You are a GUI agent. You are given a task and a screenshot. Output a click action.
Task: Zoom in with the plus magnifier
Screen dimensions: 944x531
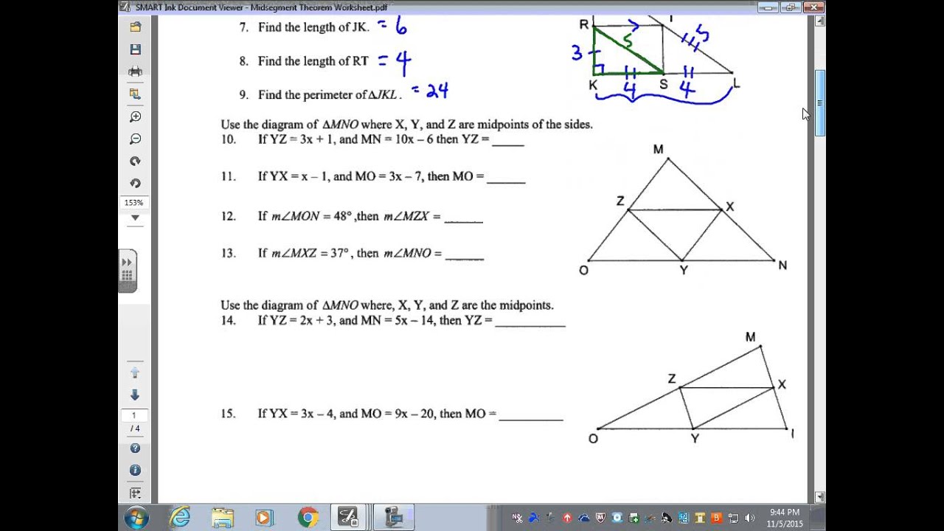(135, 117)
